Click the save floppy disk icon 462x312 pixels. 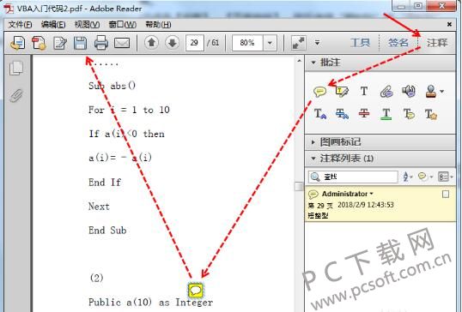pos(80,43)
